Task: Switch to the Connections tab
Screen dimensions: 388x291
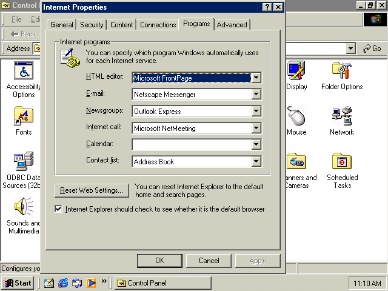Action: pyautogui.click(x=158, y=25)
